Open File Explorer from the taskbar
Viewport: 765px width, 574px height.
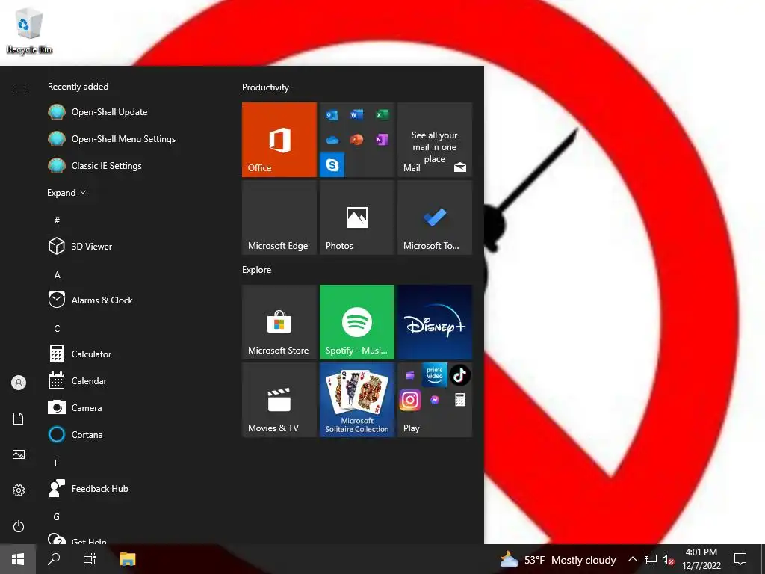127,559
